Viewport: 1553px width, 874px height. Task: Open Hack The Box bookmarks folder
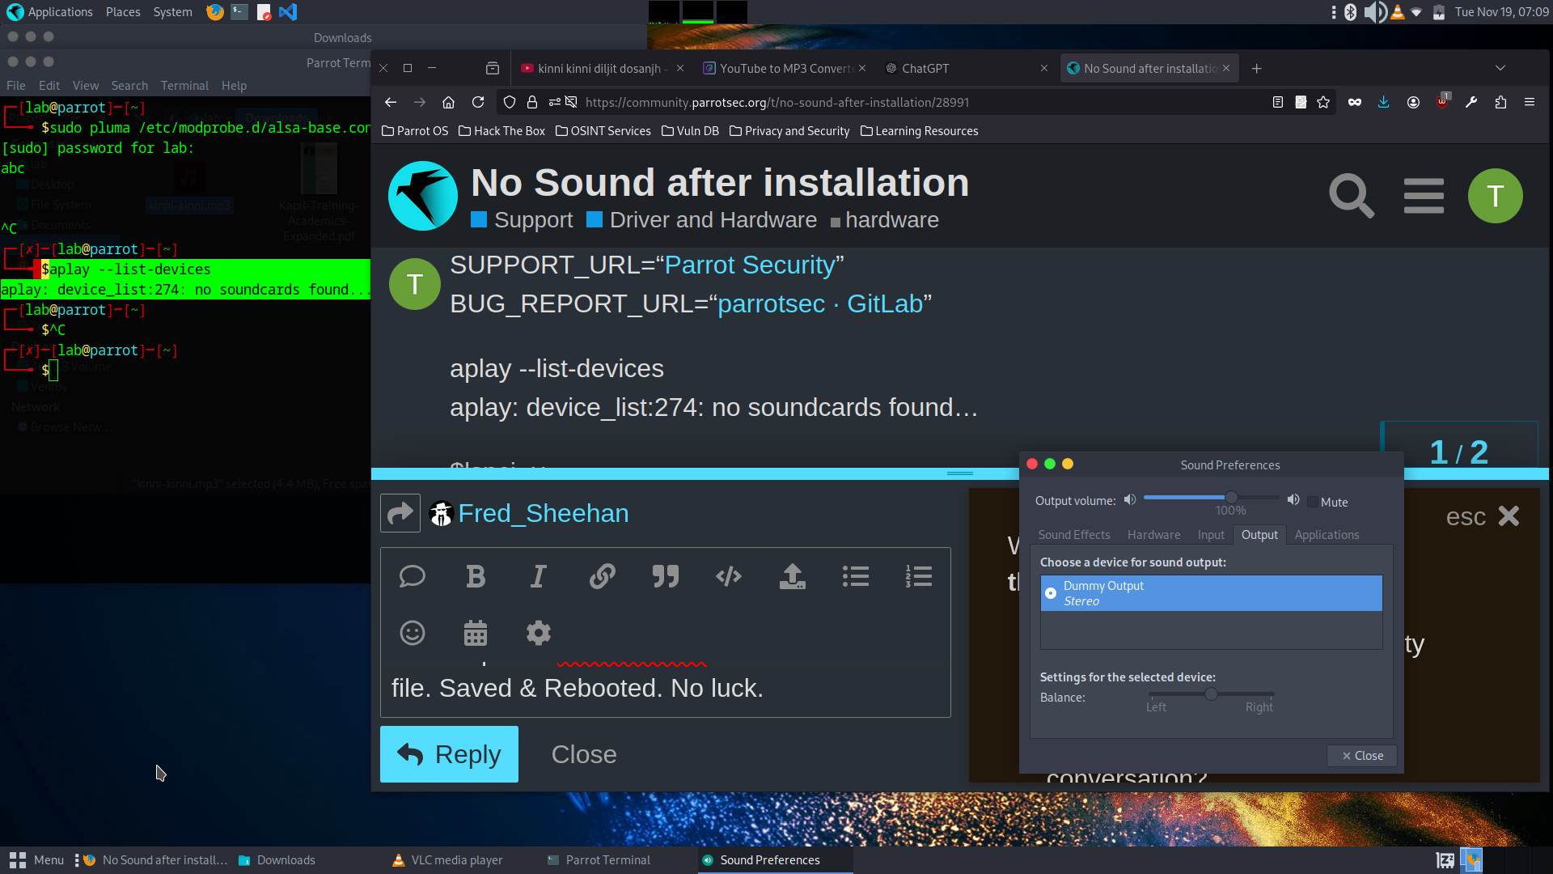click(x=501, y=131)
